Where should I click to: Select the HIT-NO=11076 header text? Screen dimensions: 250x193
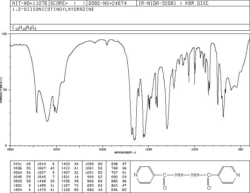[30, 3]
